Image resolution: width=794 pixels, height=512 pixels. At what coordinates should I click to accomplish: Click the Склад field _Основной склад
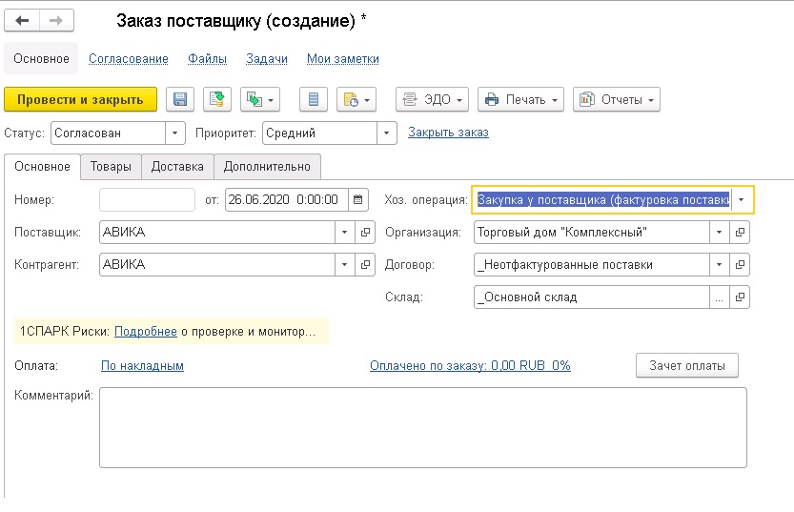591,297
